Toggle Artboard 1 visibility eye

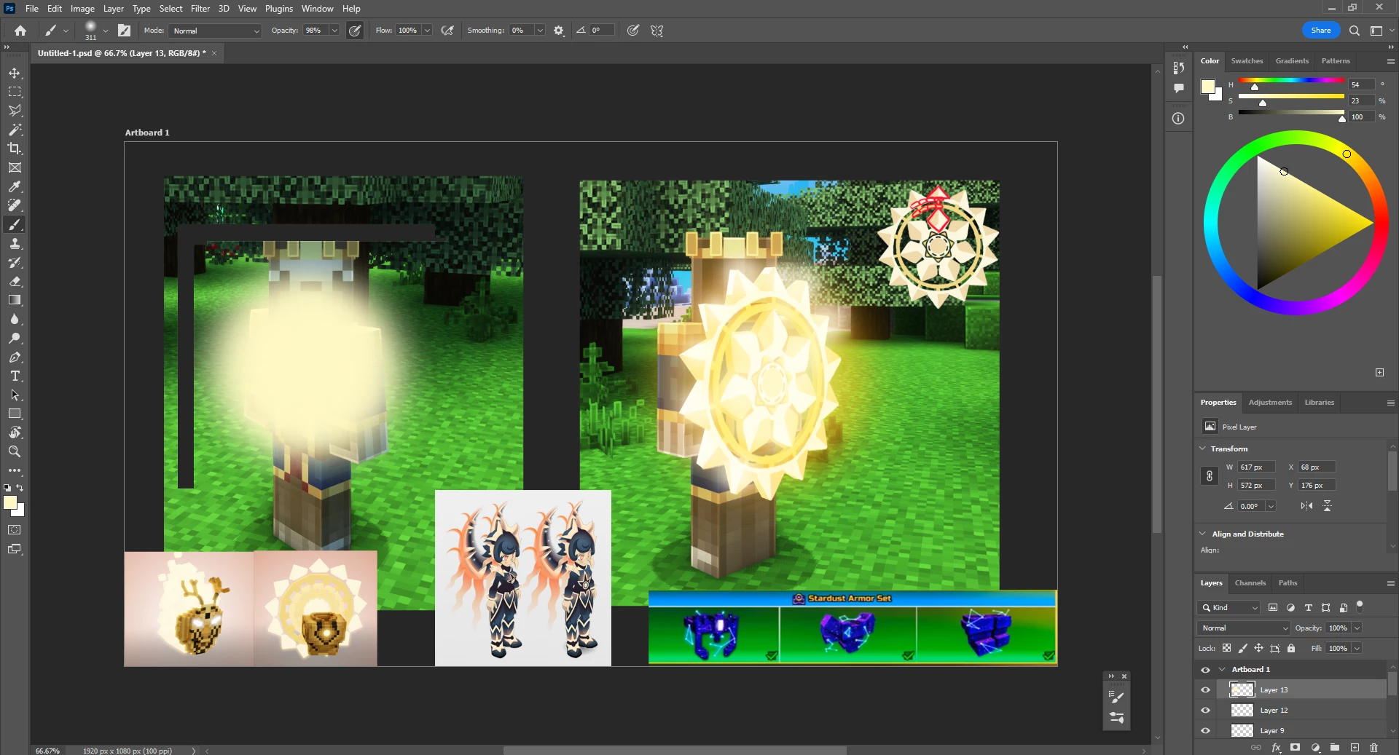tap(1205, 670)
